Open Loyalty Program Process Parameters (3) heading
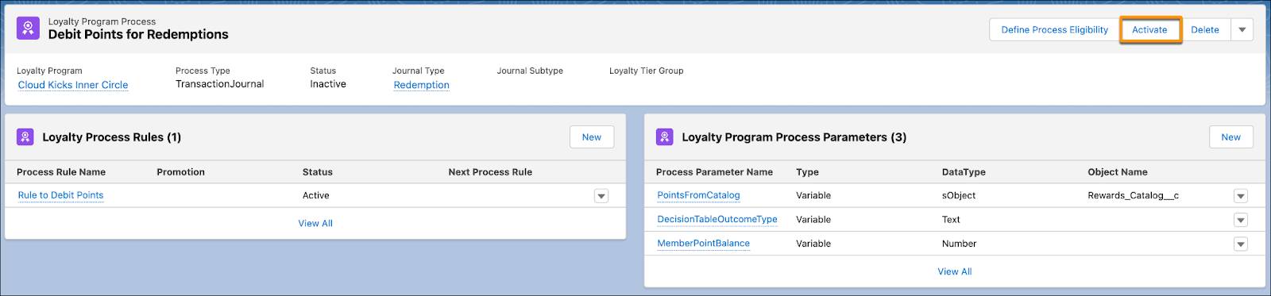This screenshot has height=296, width=1271. point(794,137)
